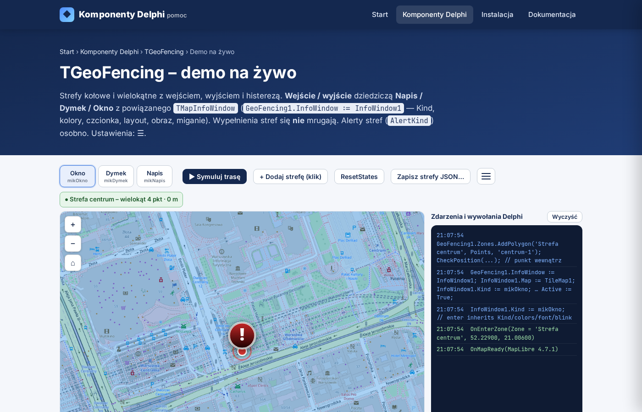
Task: Zoom in the map with plus button
Action: (73, 224)
